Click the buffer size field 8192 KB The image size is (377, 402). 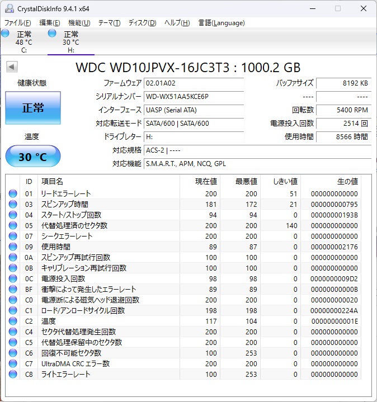(x=343, y=83)
